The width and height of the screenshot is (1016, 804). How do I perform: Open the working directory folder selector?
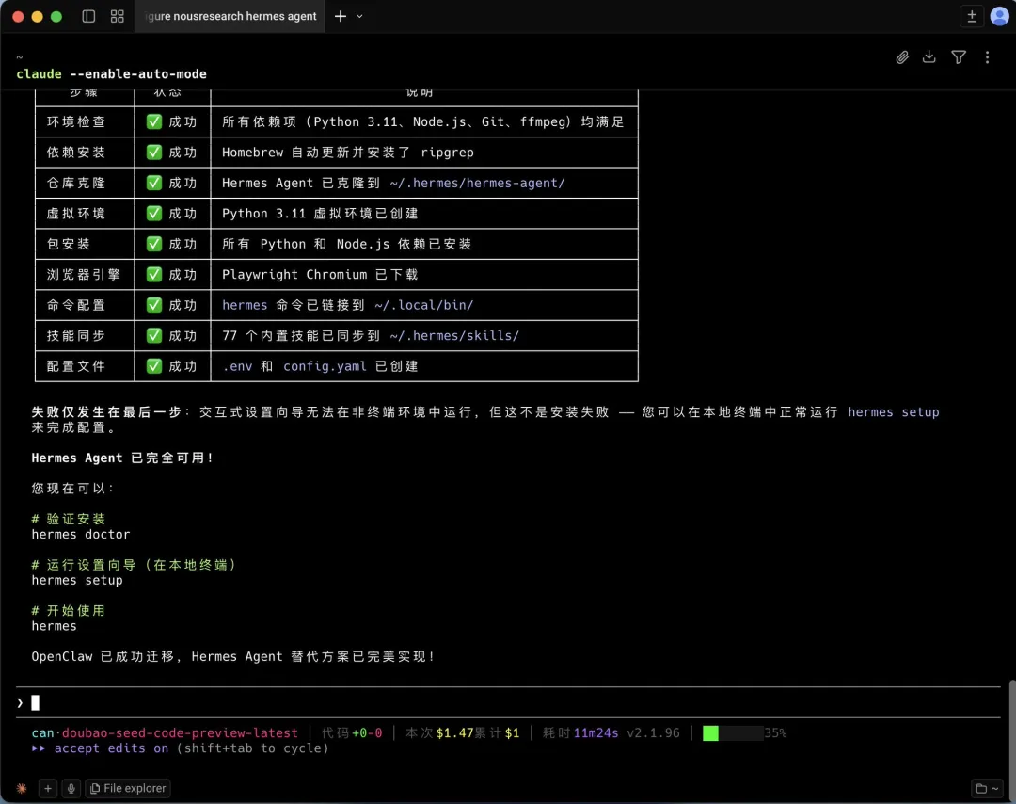tap(987, 788)
